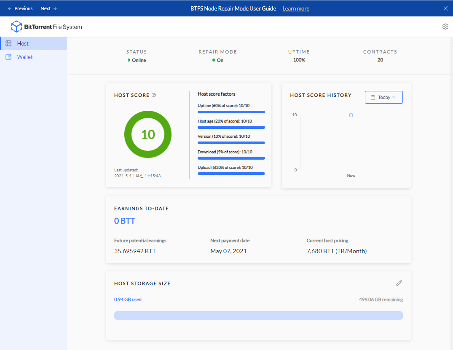
Task: Click BTFS Node Repair Mode User Guide title
Action: pos(233,8)
